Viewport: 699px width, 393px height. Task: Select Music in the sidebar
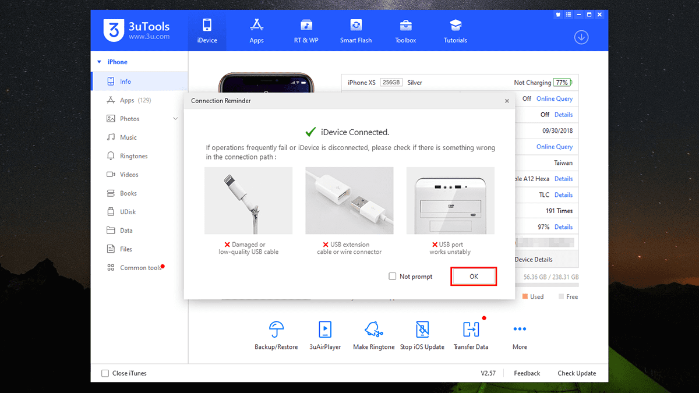coord(125,137)
